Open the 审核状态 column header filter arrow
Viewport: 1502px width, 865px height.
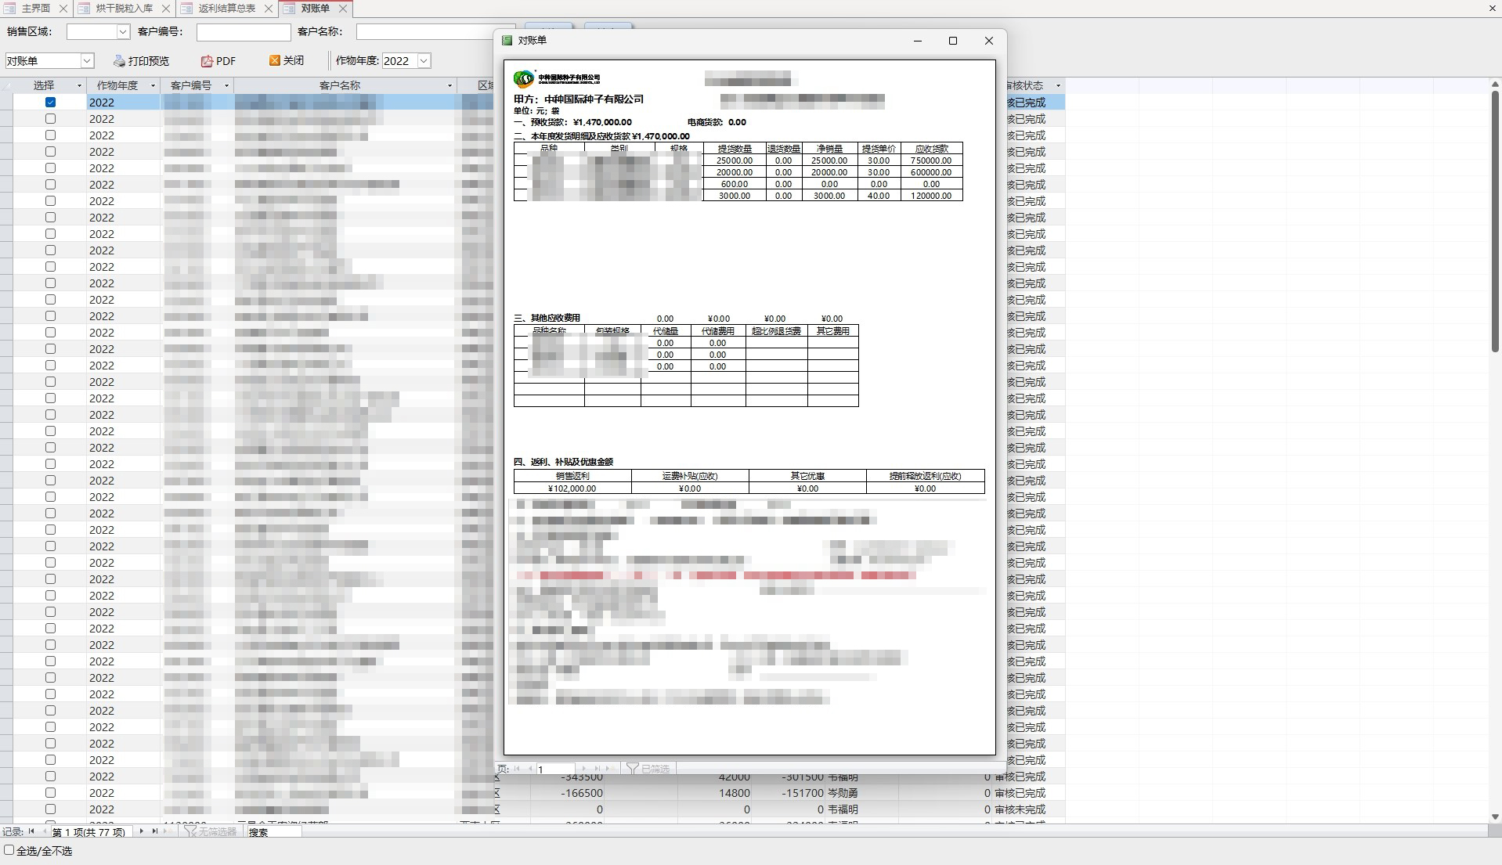tap(1058, 85)
